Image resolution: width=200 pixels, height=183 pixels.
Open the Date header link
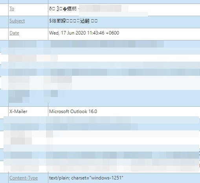pyautogui.click(x=14, y=33)
